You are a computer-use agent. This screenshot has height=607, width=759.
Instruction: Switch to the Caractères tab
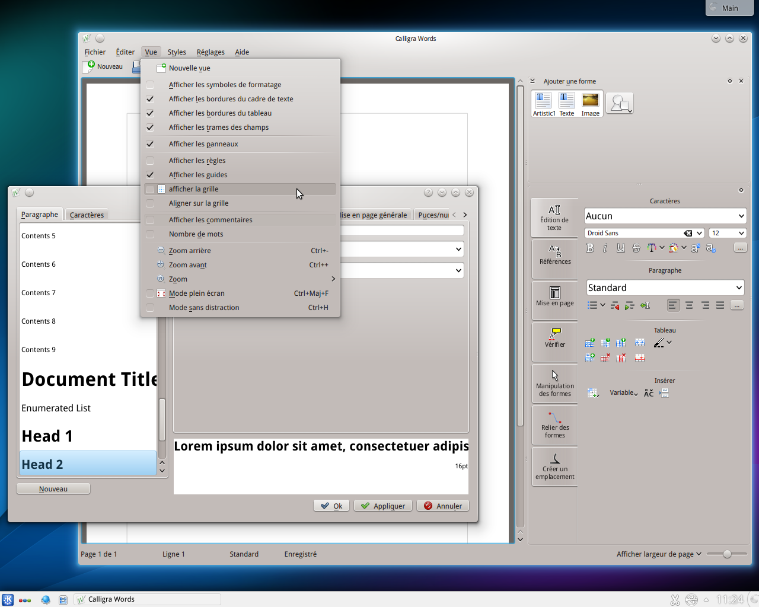[x=87, y=215]
